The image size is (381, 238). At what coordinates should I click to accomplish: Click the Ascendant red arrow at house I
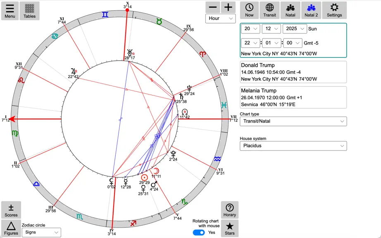(13, 119)
